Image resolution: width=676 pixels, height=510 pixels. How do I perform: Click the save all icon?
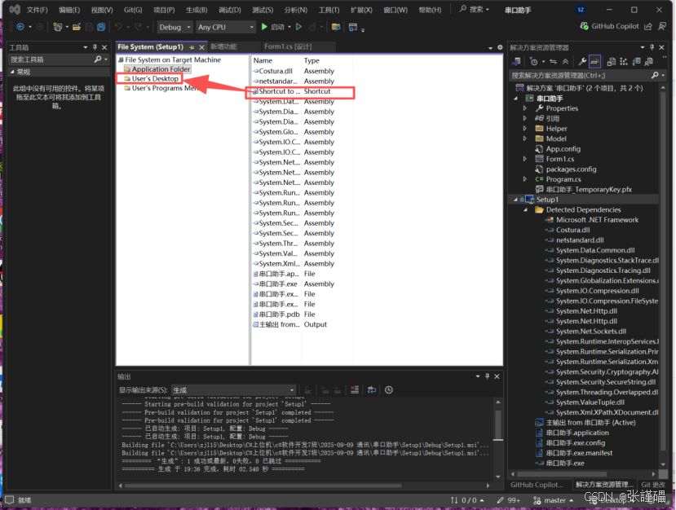(x=101, y=27)
